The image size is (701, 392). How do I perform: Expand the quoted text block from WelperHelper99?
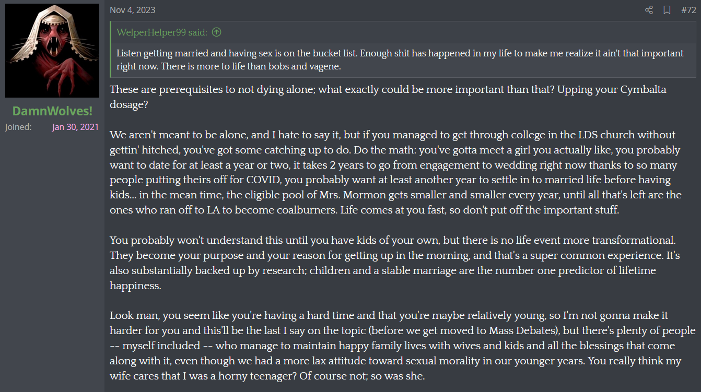(403, 60)
